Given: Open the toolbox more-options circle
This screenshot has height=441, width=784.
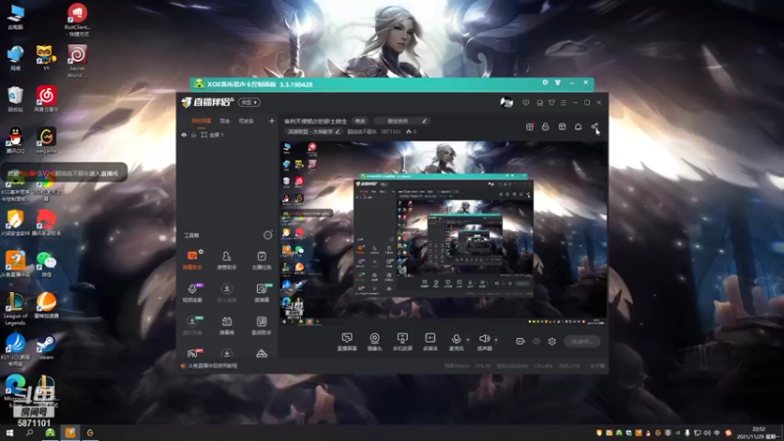Looking at the screenshot, I should 268,235.
